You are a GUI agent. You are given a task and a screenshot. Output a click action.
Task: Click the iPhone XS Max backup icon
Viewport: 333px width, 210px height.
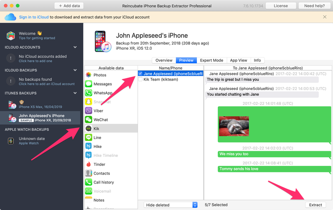click(x=12, y=105)
